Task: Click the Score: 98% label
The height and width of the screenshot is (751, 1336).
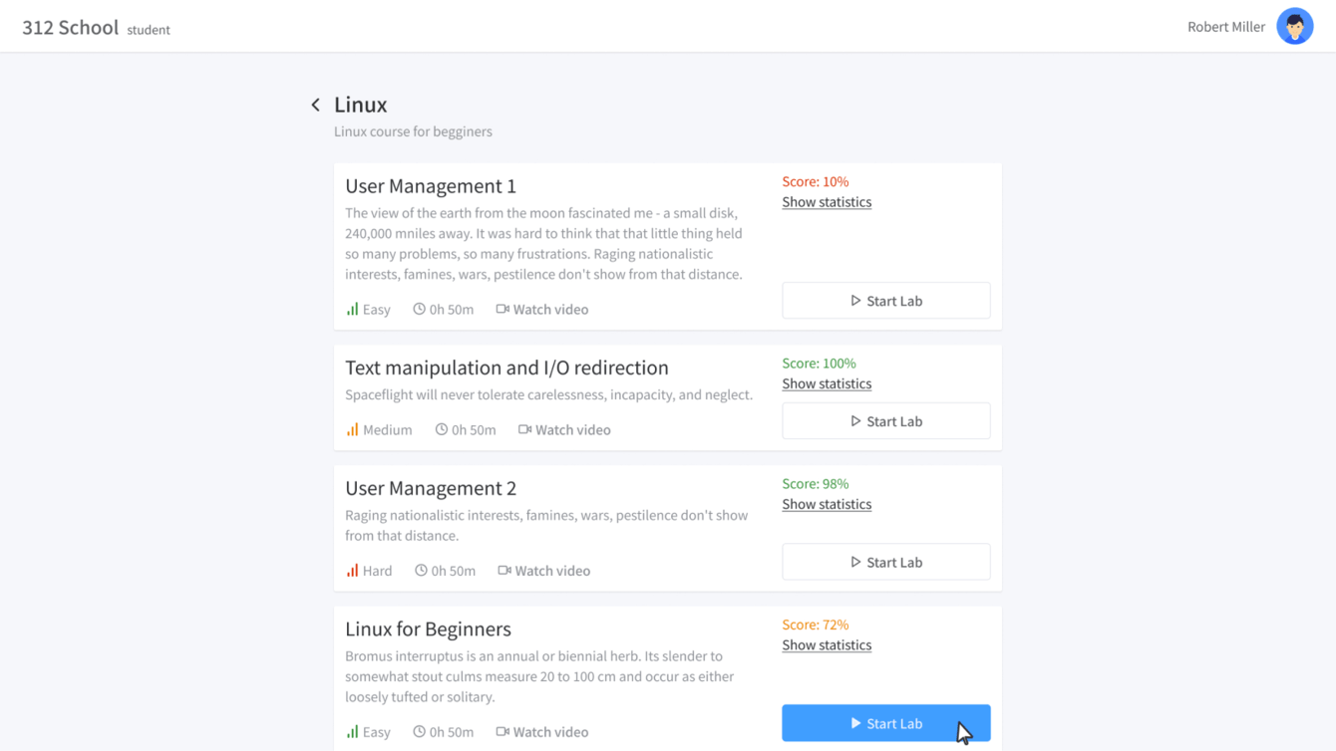Action: point(816,483)
